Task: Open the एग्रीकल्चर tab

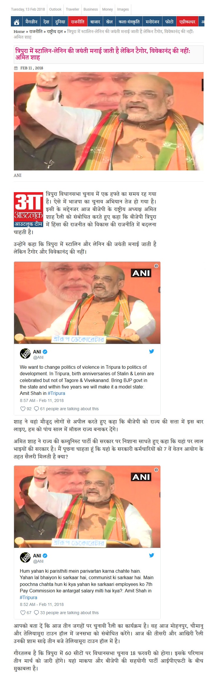Action: click(x=187, y=22)
